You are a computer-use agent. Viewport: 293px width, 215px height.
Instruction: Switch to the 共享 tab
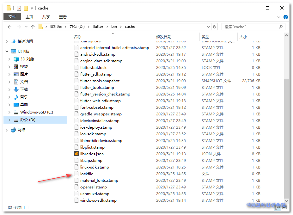(46, 17)
